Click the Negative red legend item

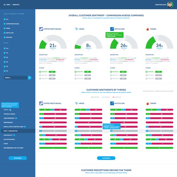coord(117,97)
